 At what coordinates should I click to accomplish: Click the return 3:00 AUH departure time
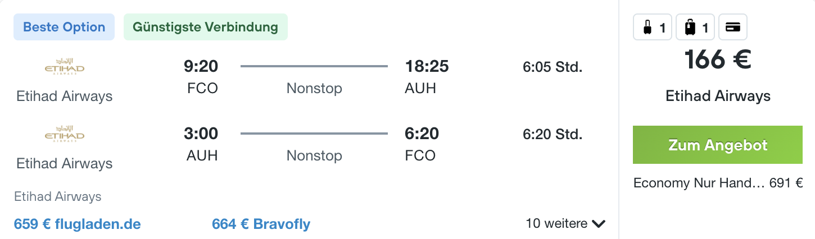[x=201, y=144]
